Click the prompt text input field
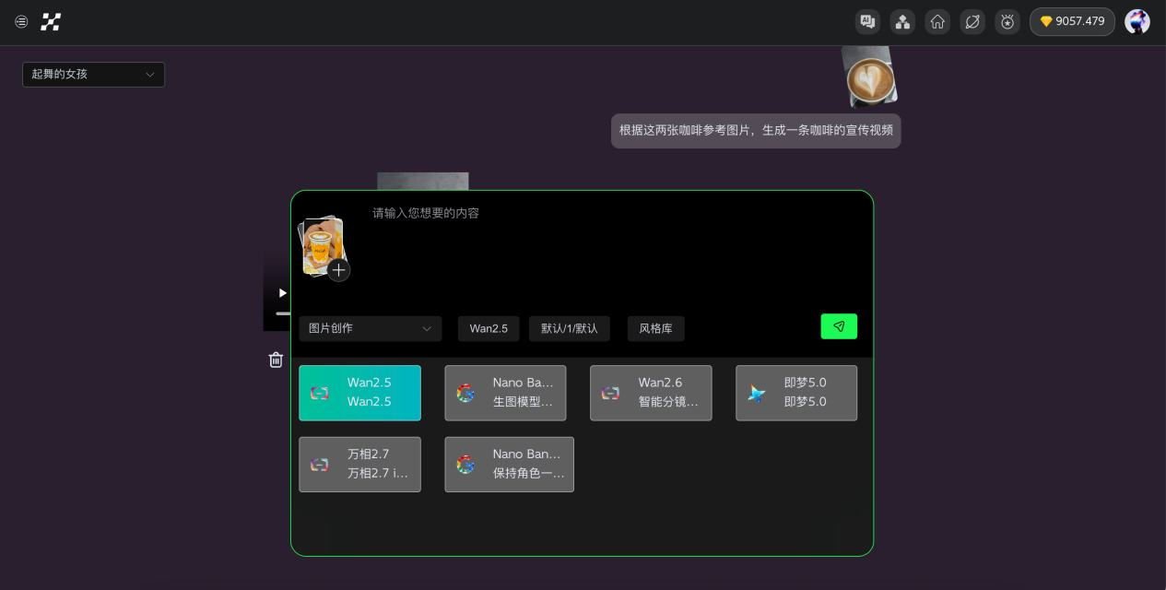The image size is (1166, 590). point(608,249)
